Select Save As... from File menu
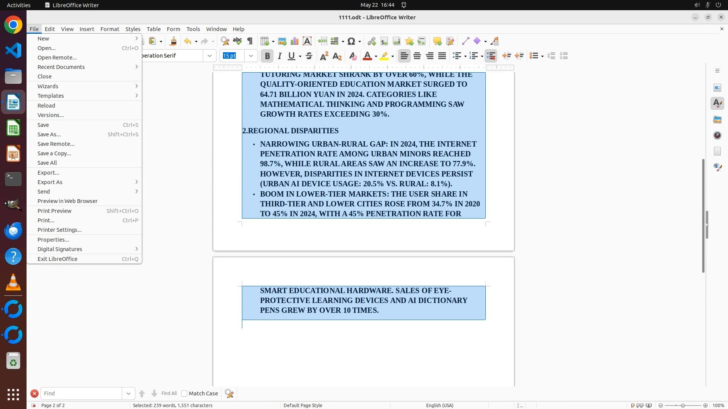 tap(49, 134)
